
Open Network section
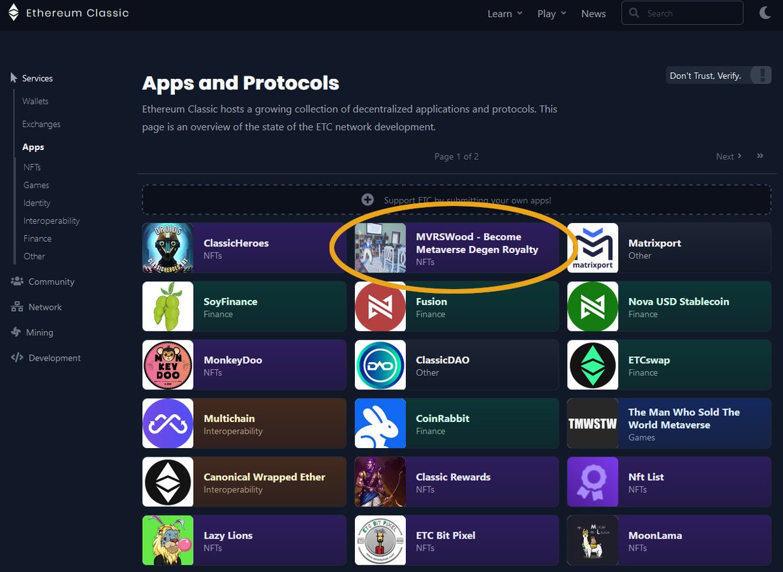pyautogui.click(x=45, y=307)
